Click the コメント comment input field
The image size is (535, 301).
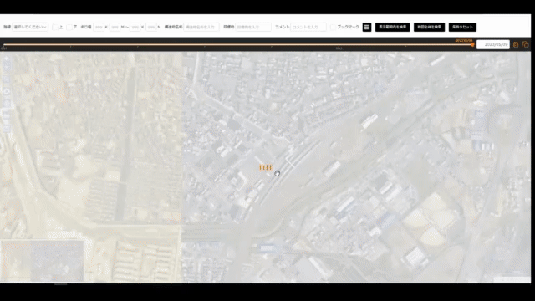[x=308, y=27]
